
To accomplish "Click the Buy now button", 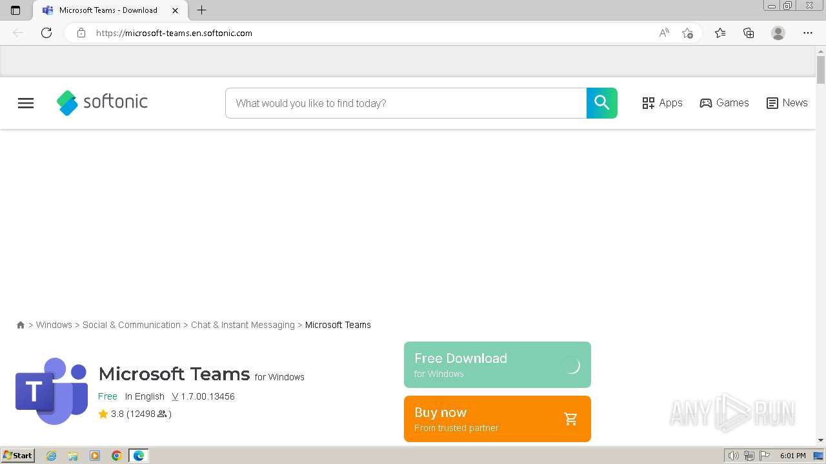I will pyautogui.click(x=498, y=419).
